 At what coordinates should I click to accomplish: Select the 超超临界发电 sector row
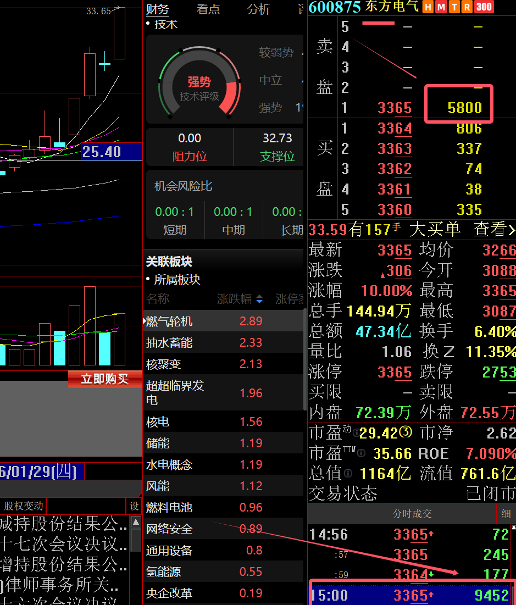coord(223,392)
